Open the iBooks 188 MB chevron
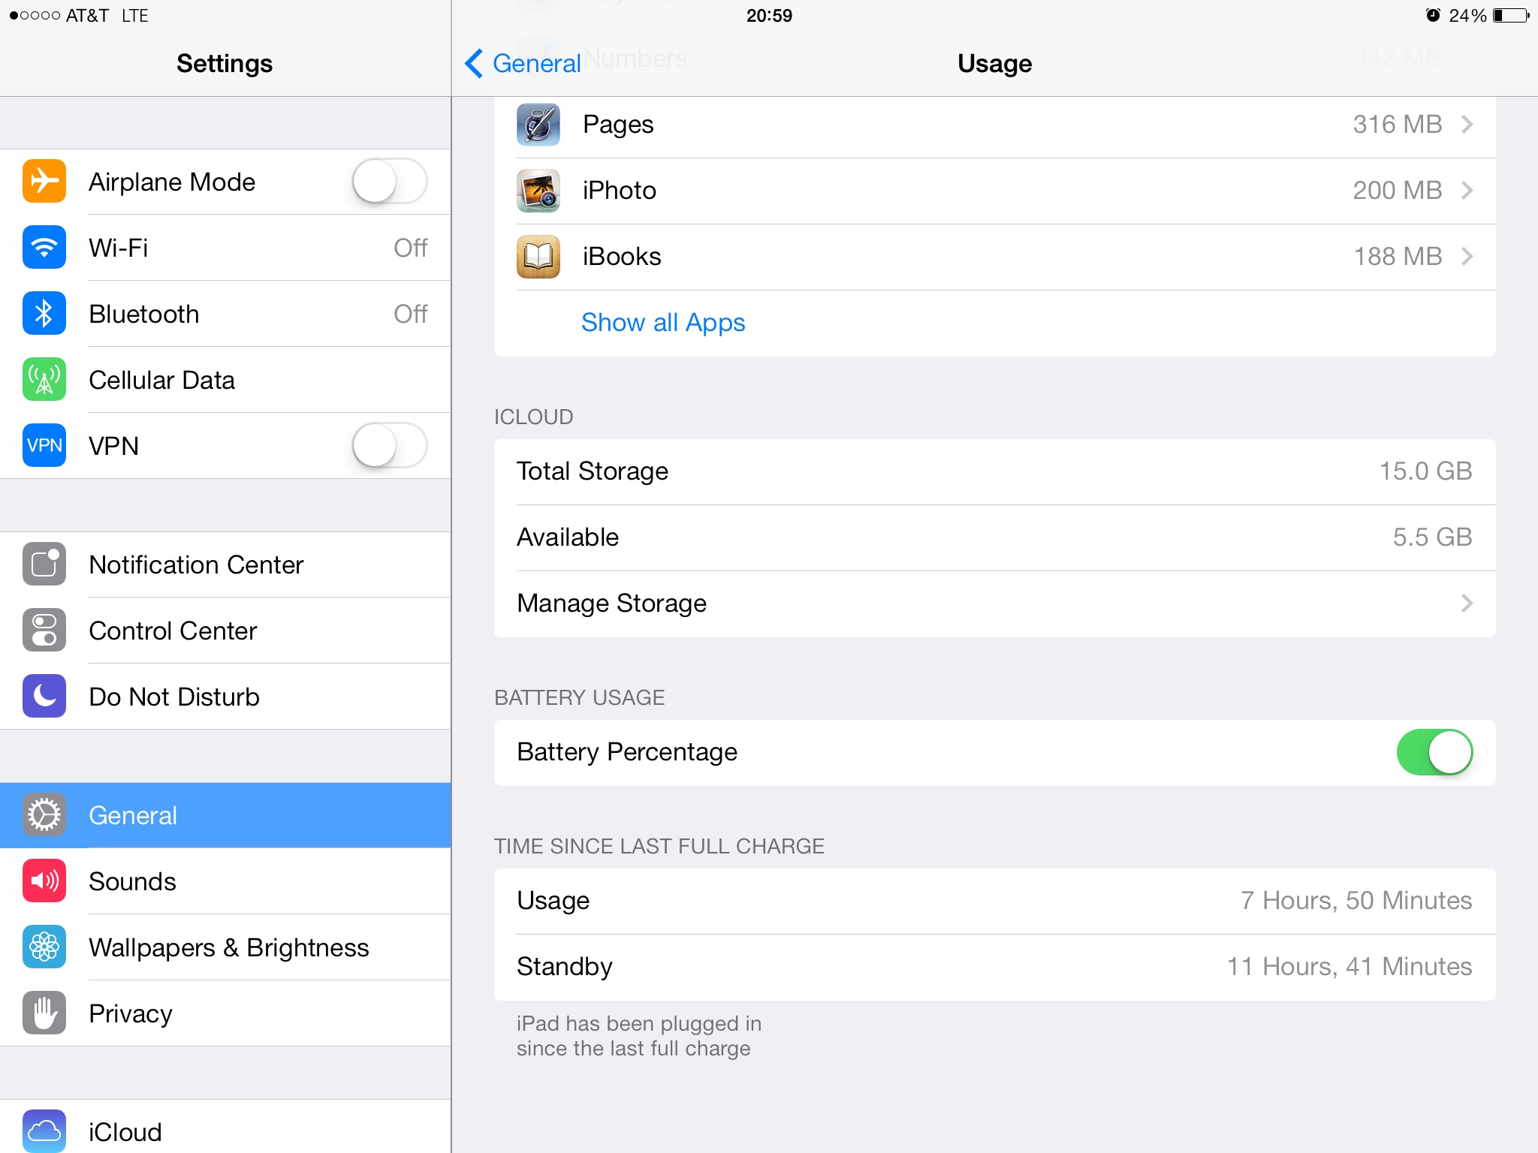The height and width of the screenshot is (1153, 1538). (x=1467, y=257)
